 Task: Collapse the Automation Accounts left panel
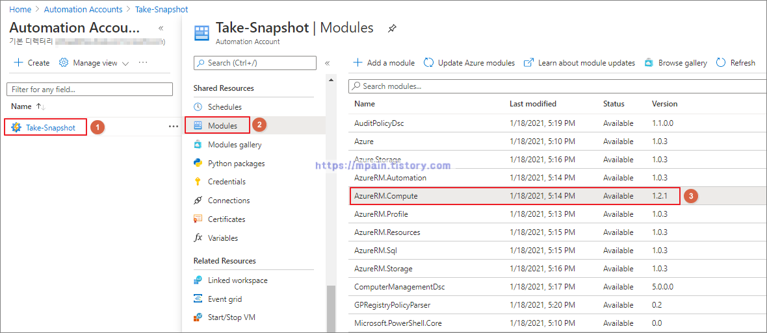point(161,29)
